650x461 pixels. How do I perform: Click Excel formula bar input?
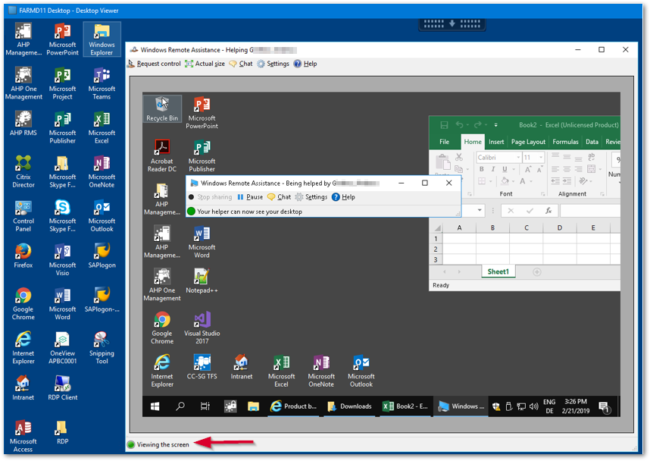coord(590,211)
